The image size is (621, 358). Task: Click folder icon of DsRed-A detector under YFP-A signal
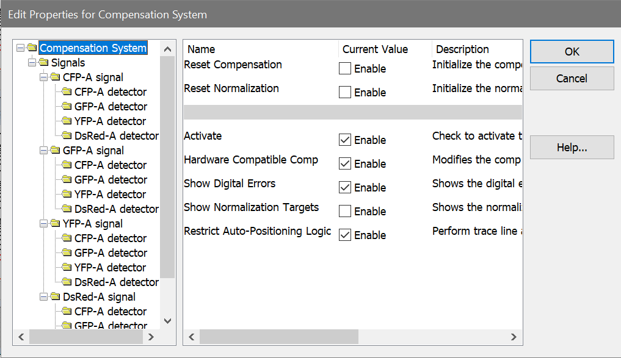point(67,282)
